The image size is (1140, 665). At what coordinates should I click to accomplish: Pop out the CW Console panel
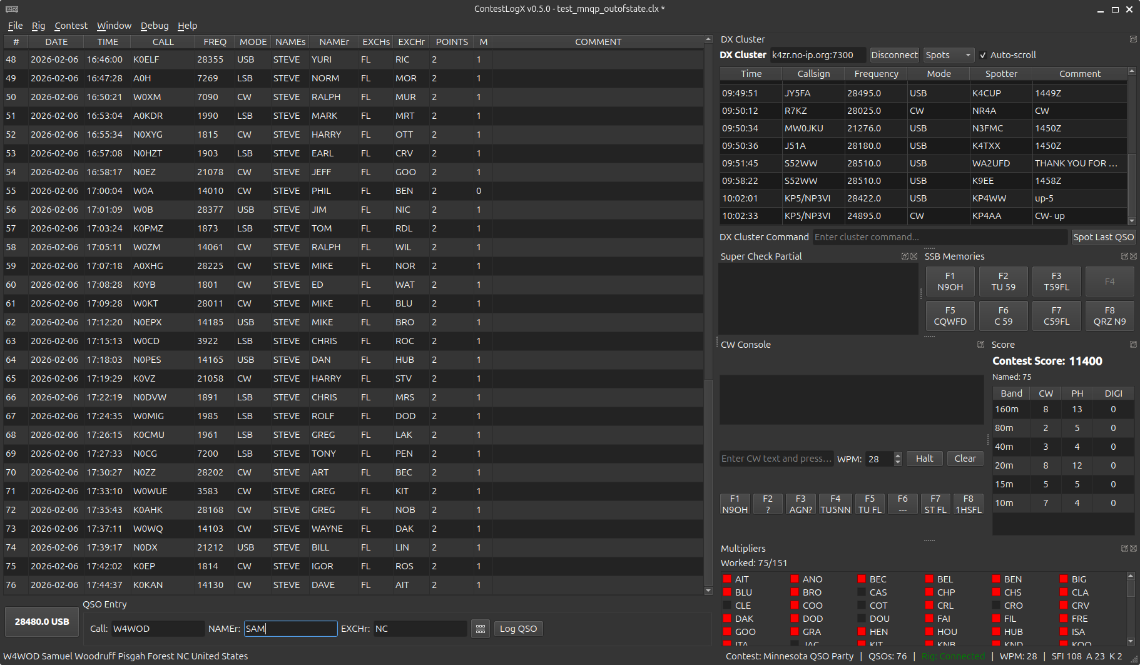980,344
